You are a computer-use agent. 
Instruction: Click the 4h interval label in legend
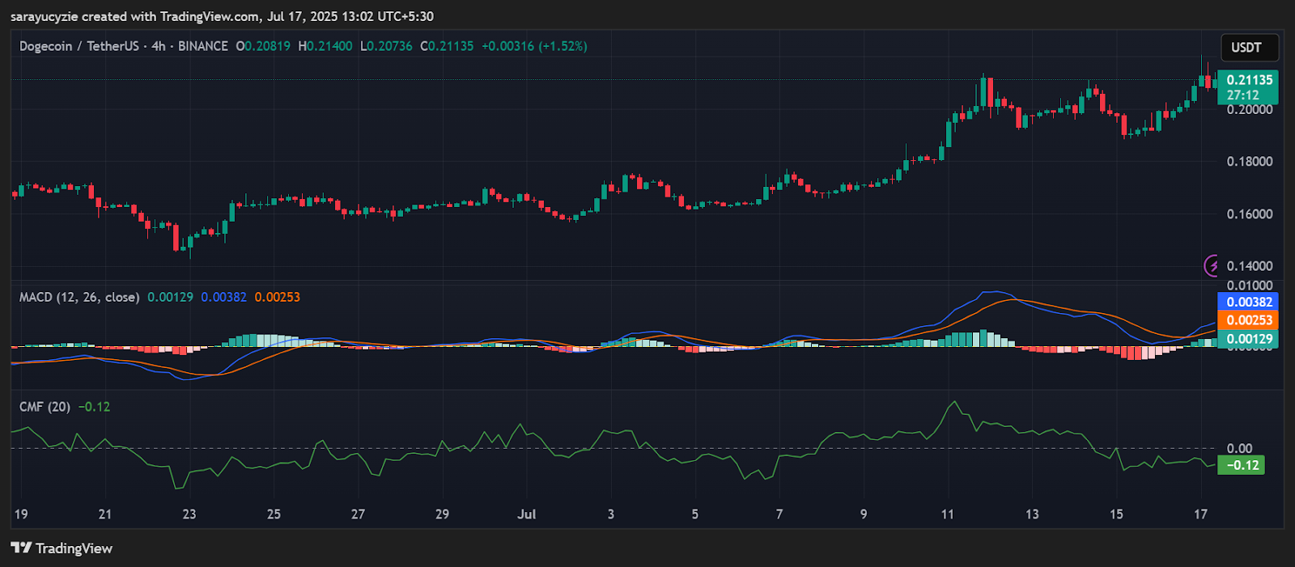(159, 46)
